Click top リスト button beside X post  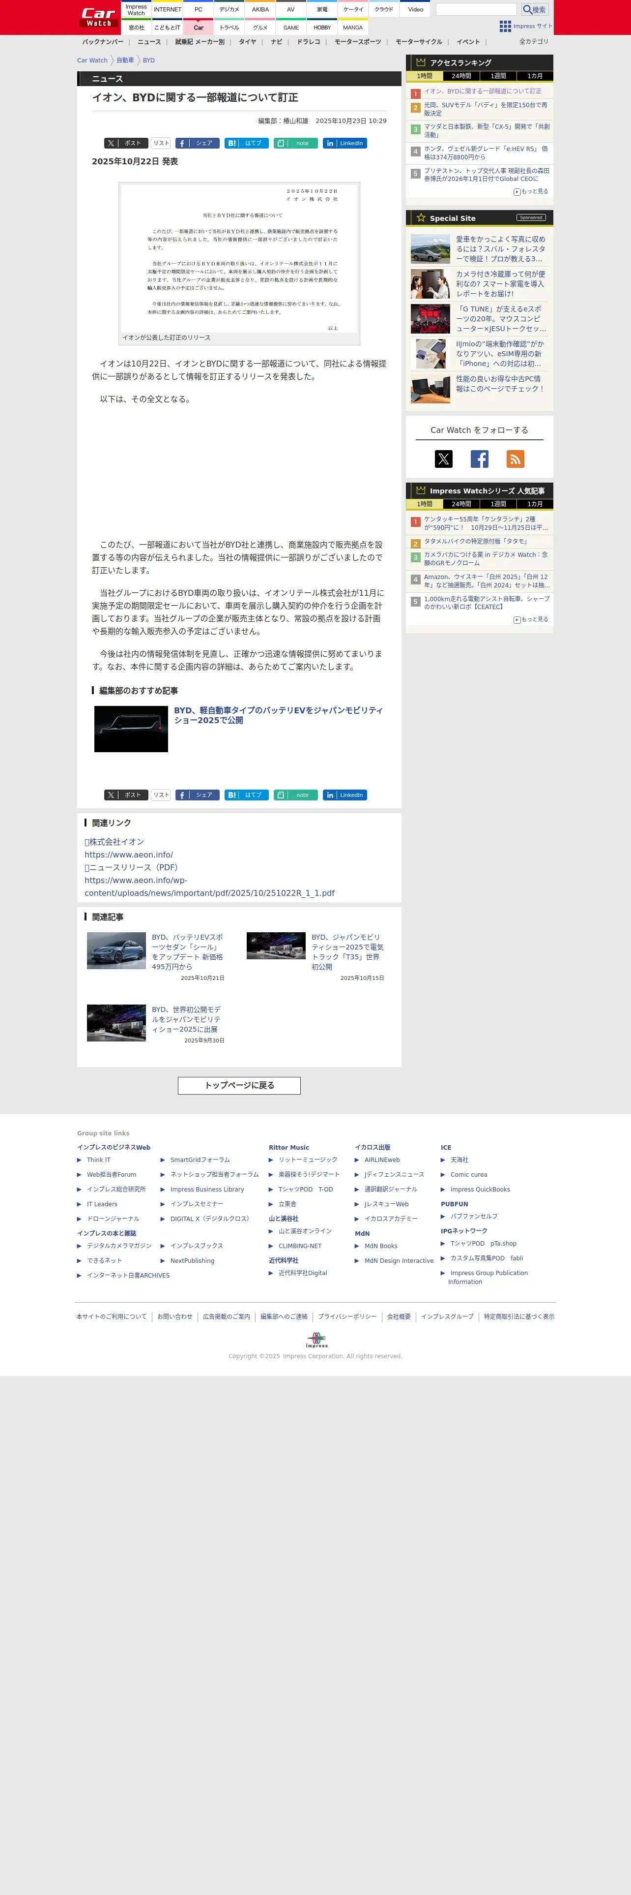[x=161, y=144]
